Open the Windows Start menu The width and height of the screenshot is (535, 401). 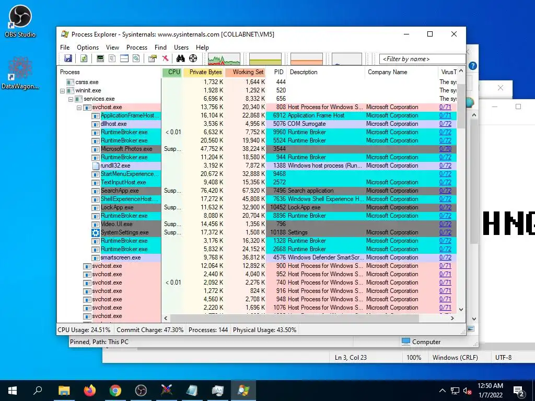pos(13,391)
